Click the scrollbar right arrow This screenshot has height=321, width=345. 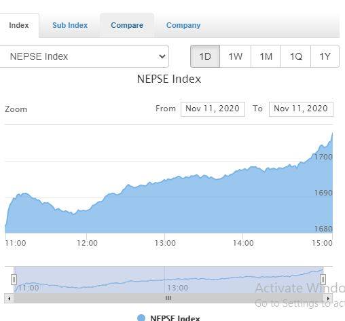(x=328, y=299)
